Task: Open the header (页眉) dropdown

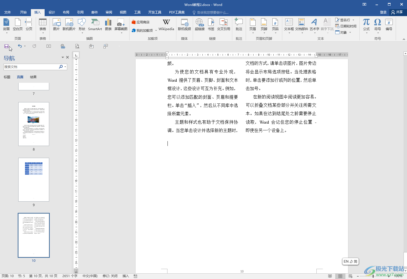Action: tap(253, 26)
